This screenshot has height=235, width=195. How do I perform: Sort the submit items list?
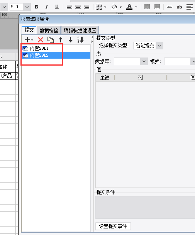coord(81,40)
